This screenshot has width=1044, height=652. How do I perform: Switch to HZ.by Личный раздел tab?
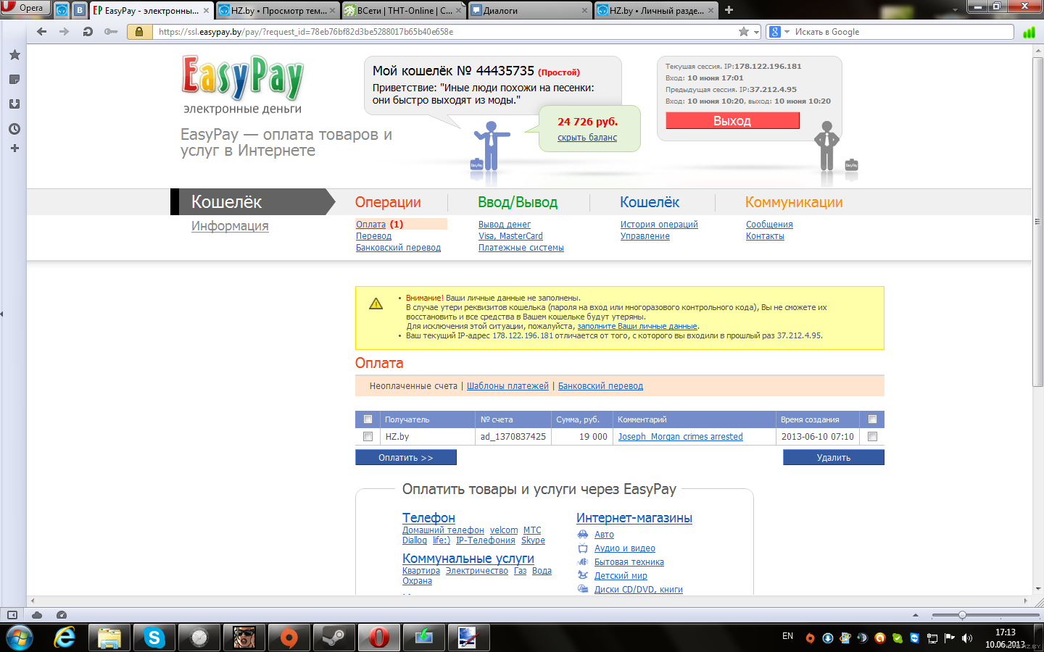pos(655,10)
